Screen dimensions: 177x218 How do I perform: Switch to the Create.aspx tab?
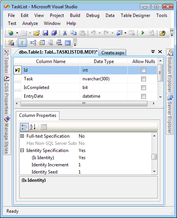click(113, 53)
